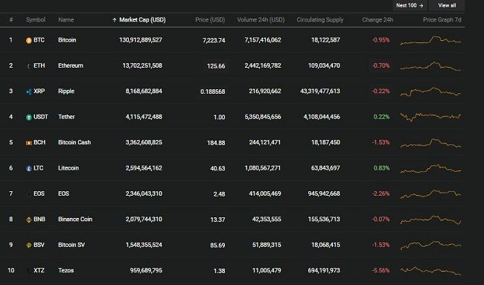Open Bitcoin SV 7d price graph
The image size is (484, 285).
[430, 246]
